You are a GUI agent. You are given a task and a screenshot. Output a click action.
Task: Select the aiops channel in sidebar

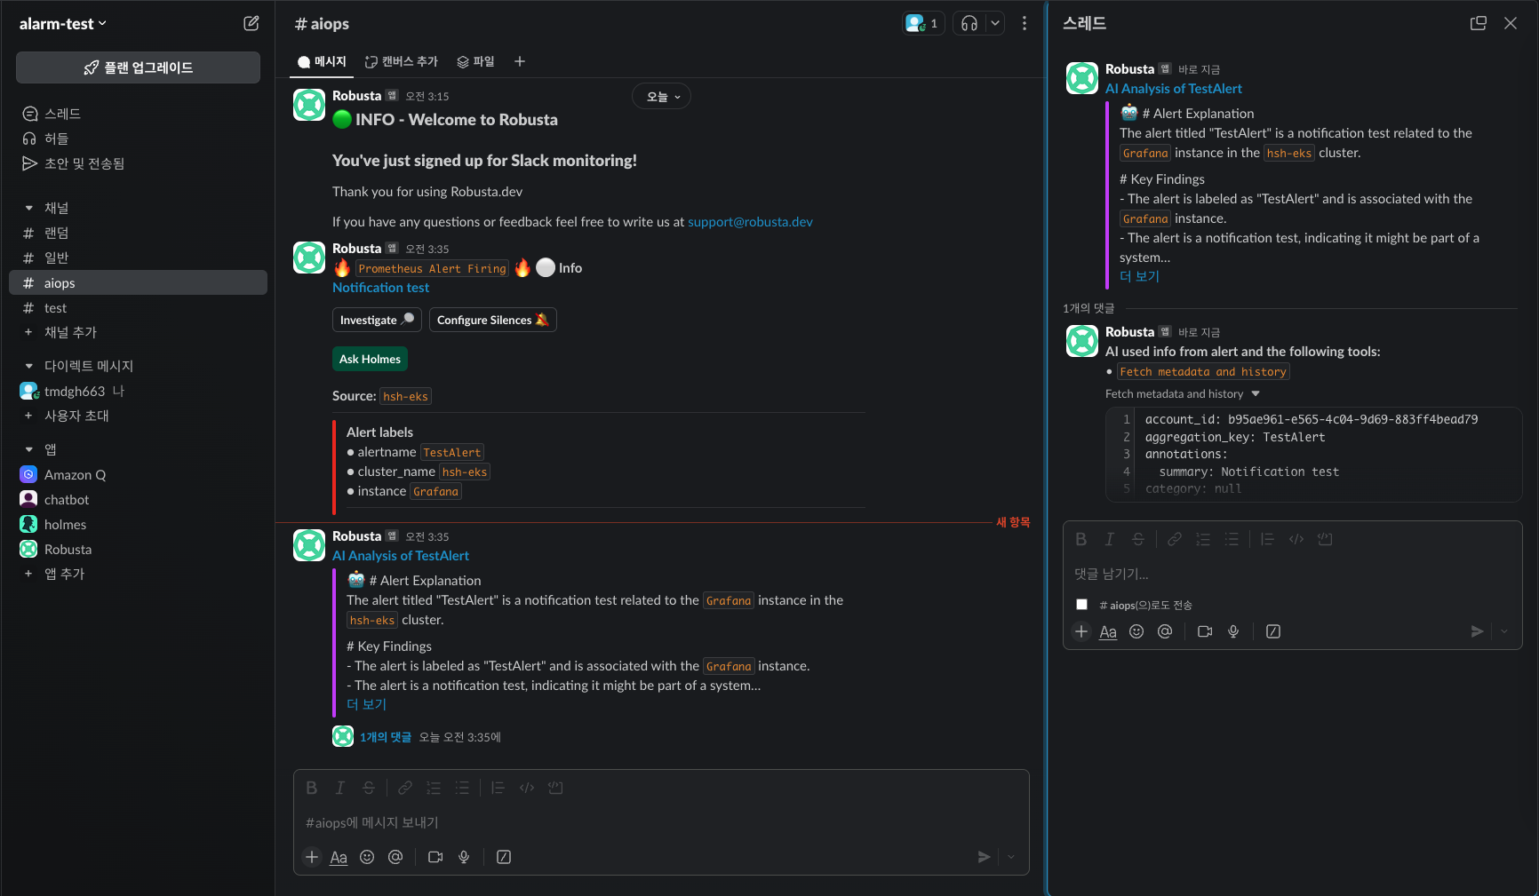pos(138,282)
